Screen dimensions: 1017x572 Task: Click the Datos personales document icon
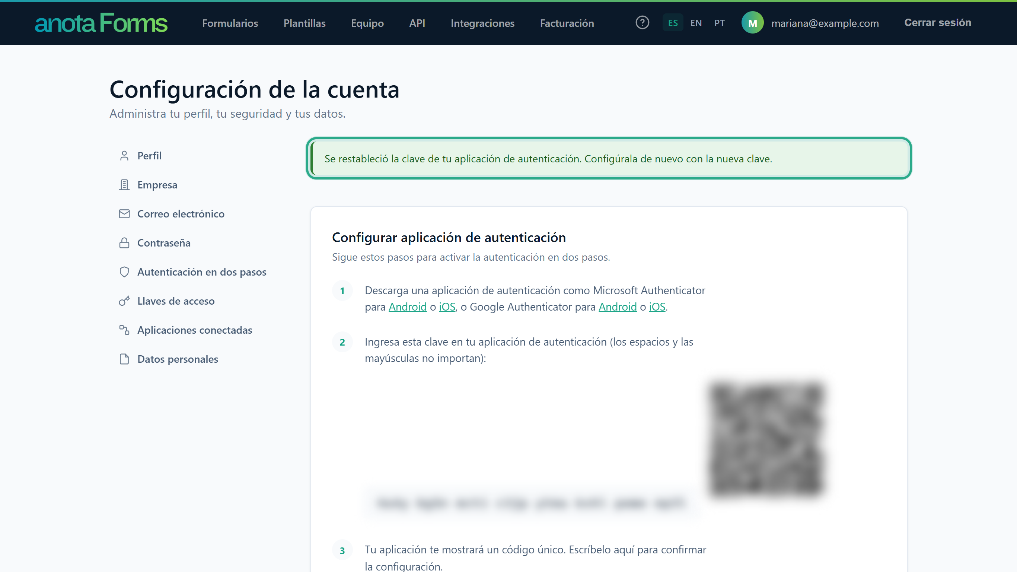pyautogui.click(x=124, y=359)
